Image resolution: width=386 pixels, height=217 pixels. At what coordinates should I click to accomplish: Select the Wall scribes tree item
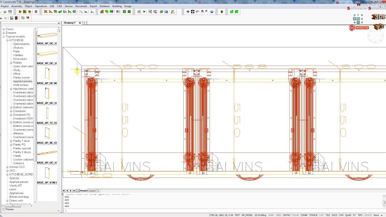point(21,85)
